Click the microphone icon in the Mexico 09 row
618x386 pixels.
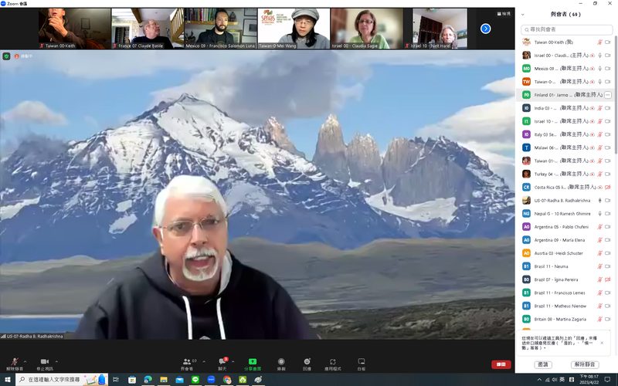(x=600, y=69)
